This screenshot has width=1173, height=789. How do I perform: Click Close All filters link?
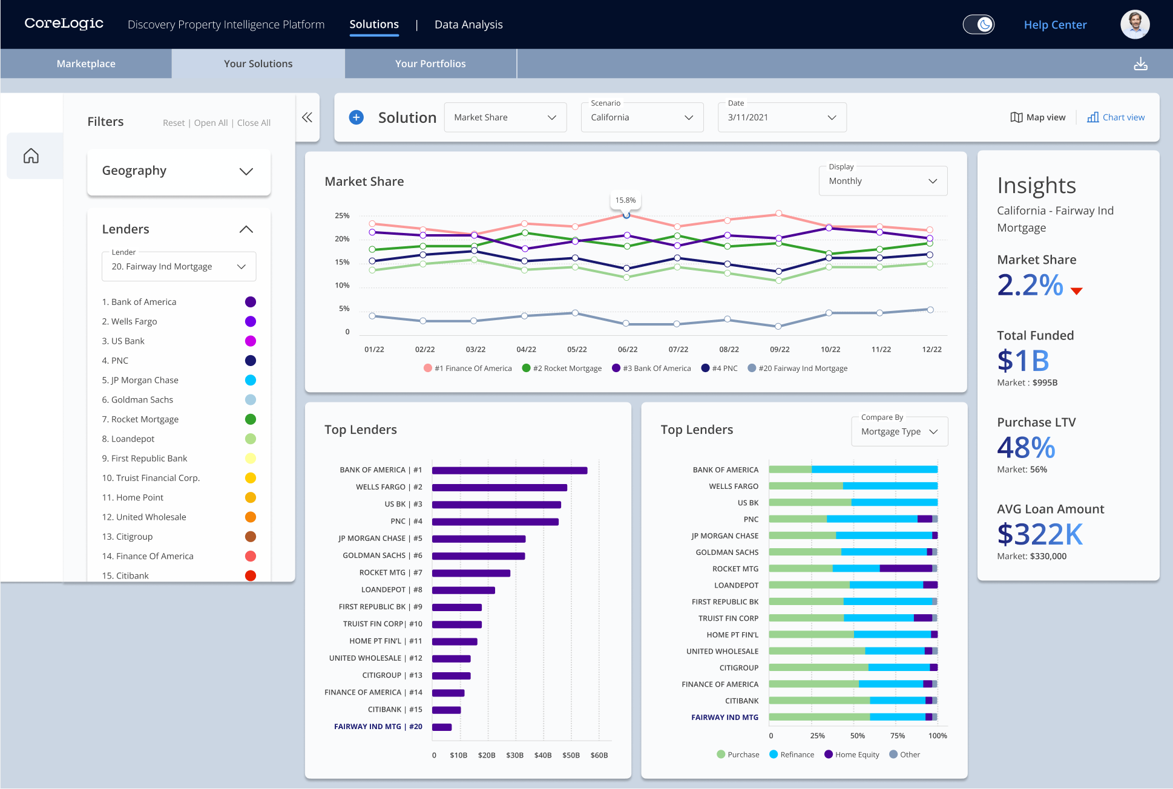tap(254, 123)
